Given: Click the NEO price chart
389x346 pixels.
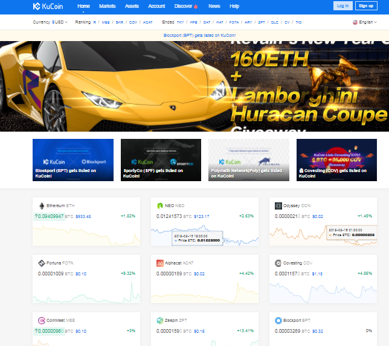Looking at the screenshot, I should click(x=205, y=235).
